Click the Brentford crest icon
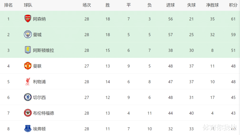The height and width of the screenshot is (135, 240). point(27,113)
